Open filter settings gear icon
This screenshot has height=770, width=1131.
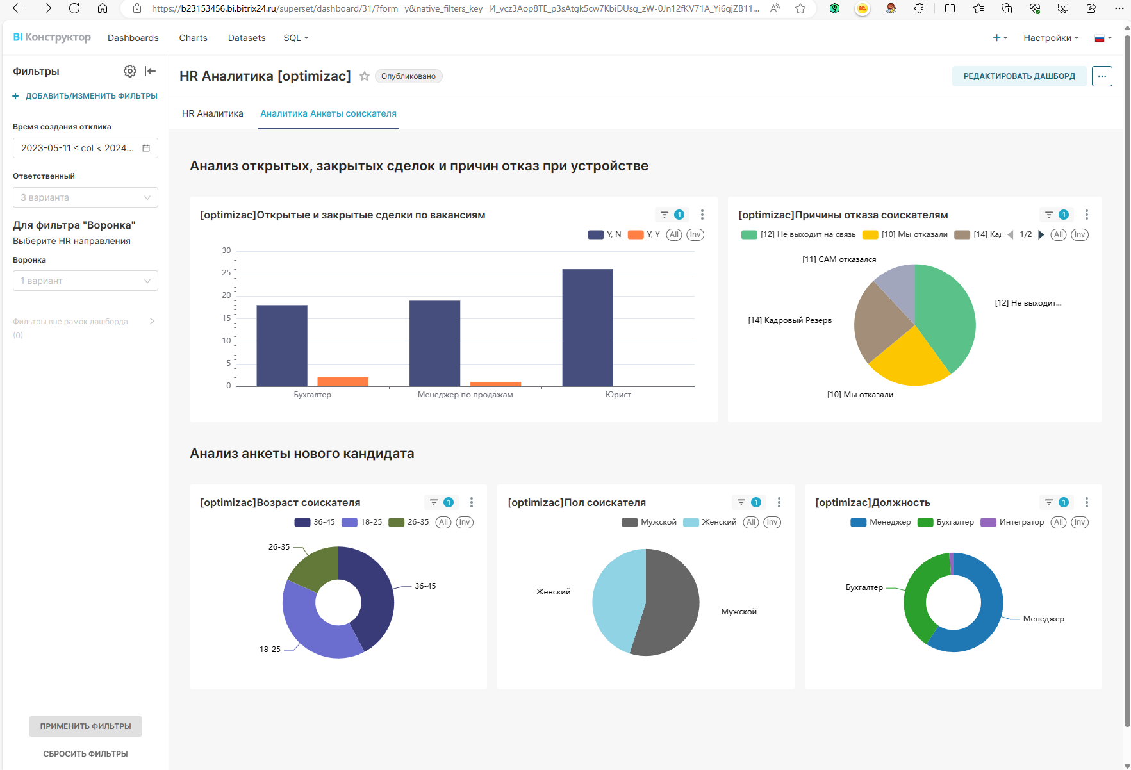click(130, 71)
